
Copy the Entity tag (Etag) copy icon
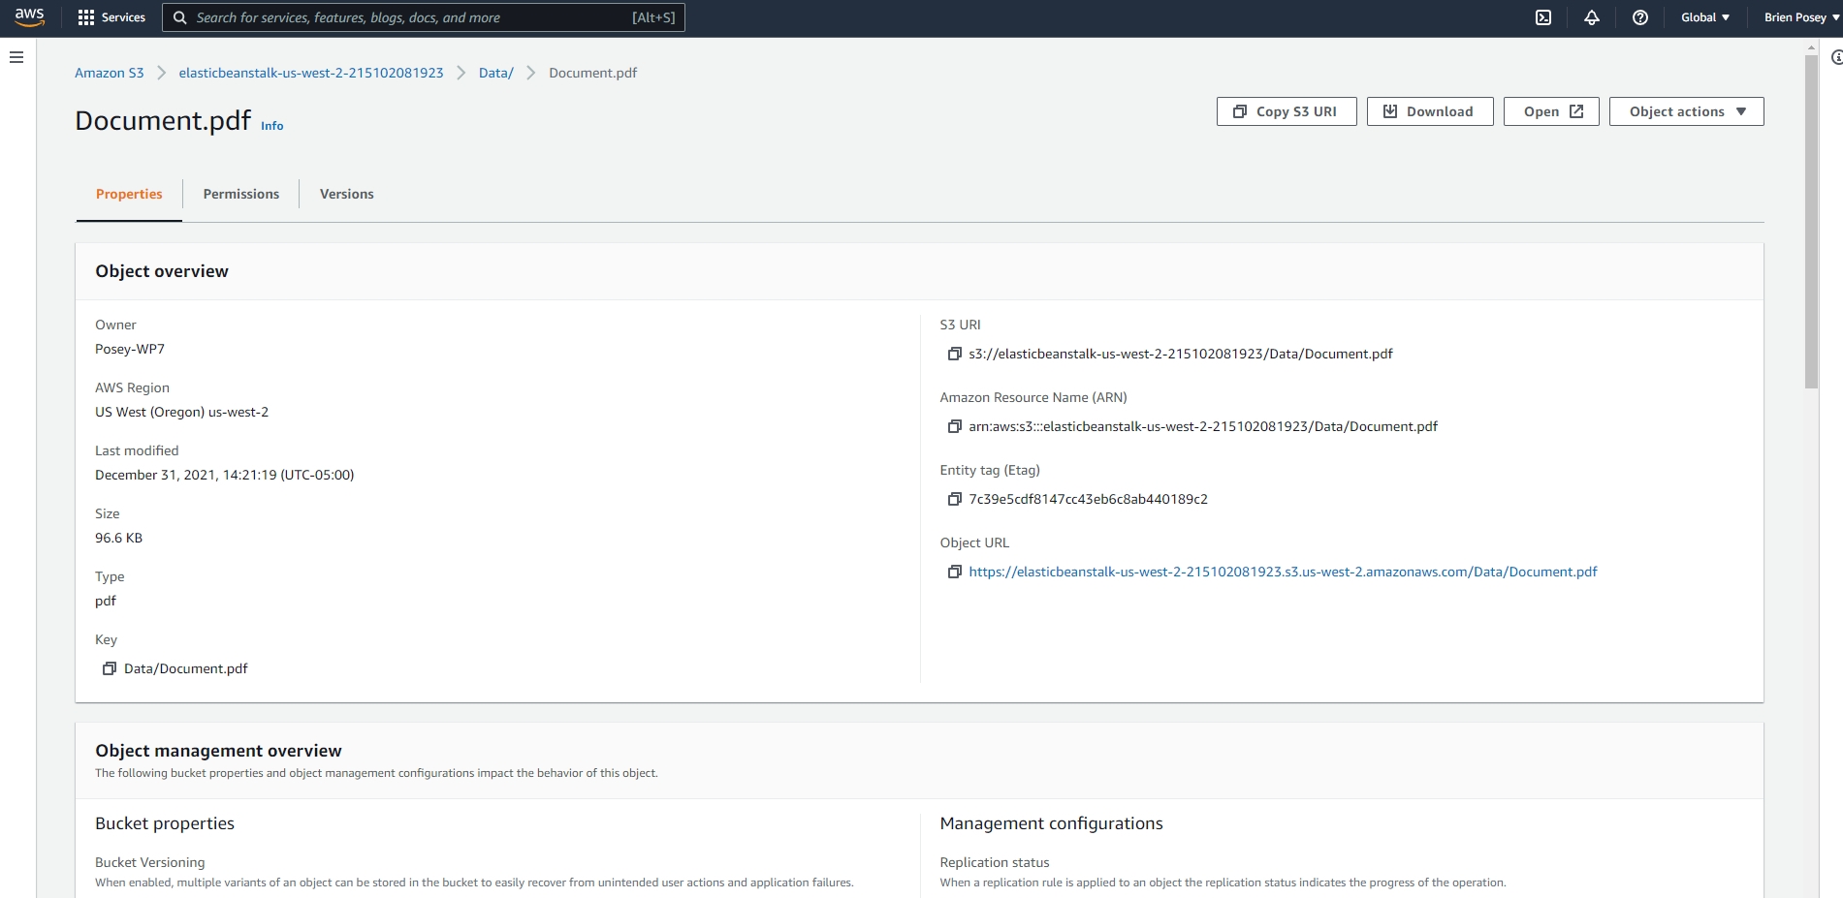(955, 499)
